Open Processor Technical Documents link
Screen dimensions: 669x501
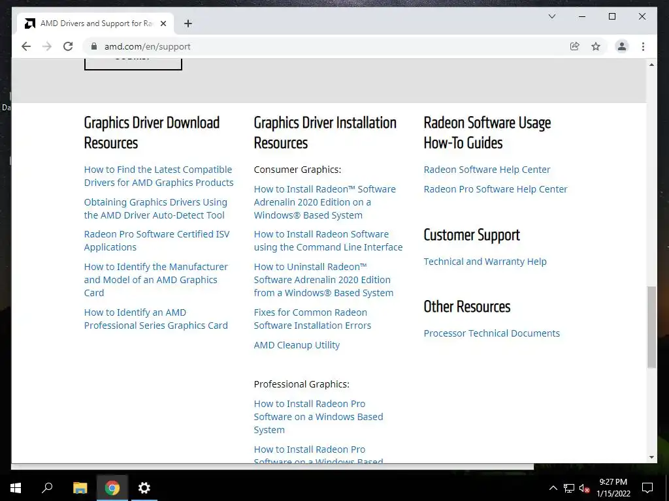tap(491, 333)
